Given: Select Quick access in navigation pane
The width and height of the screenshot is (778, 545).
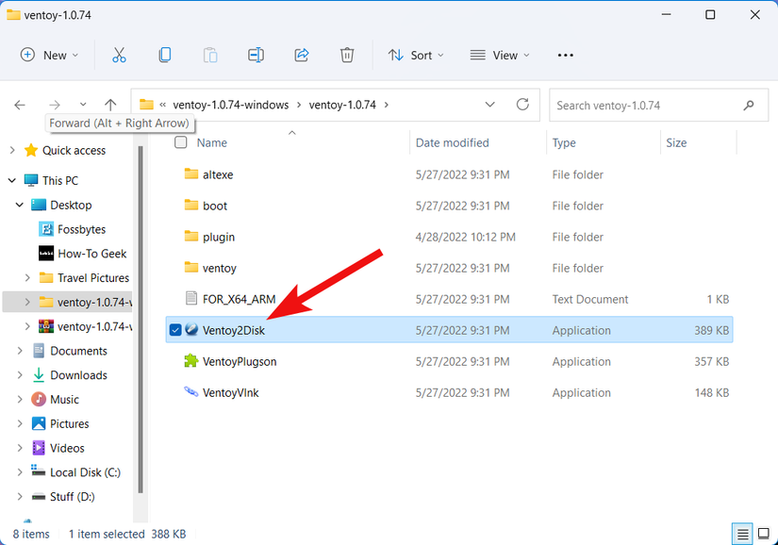Looking at the screenshot, I should pyautogui.click(x=74, y=150).
